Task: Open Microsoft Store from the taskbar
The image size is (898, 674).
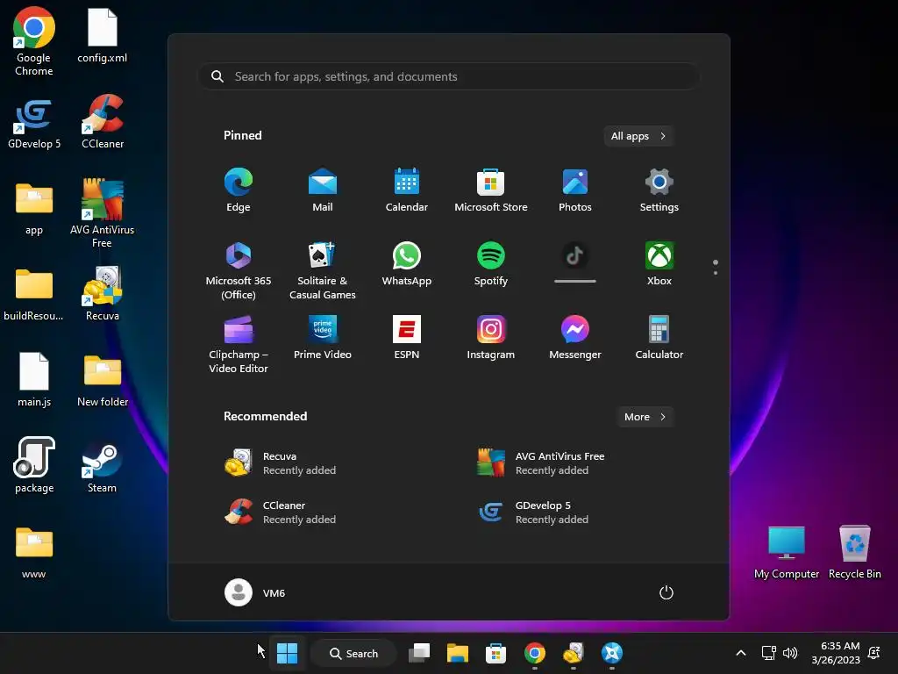Action: pos(496,653)
